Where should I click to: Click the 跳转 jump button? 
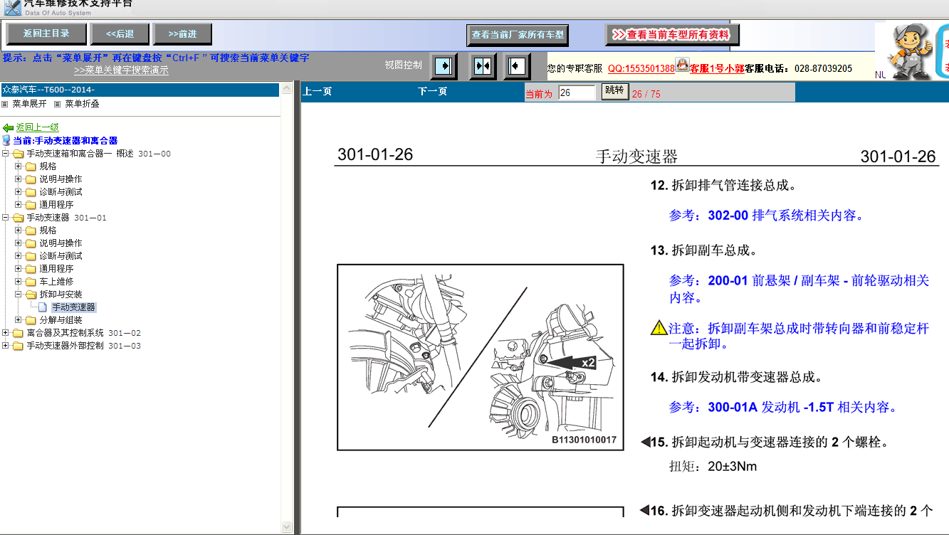614,90
